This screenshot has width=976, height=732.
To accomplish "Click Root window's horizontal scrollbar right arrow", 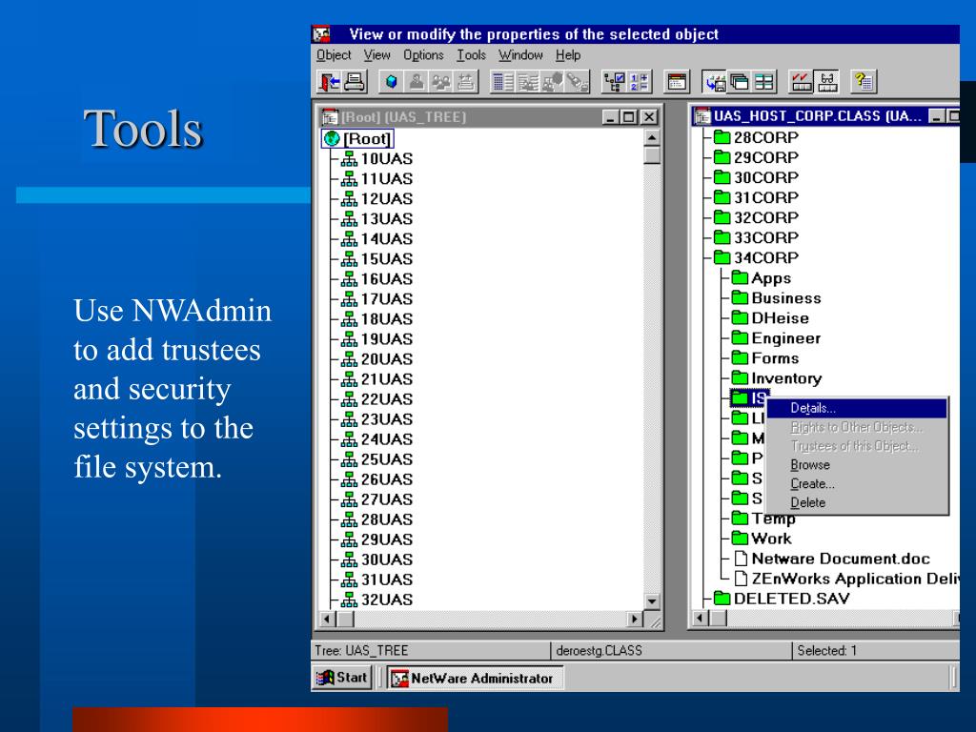I will pos(634,619).
